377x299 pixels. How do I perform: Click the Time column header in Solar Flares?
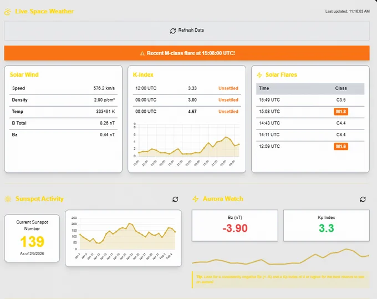click(x=264, y=88)
